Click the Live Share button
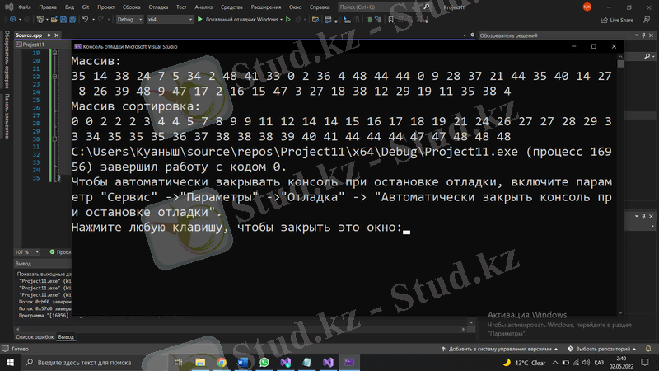The height and width of the screenshot is (371, 659). click(x=617, y=20)
